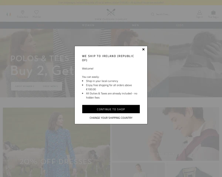Click the Continue to Shop button
222x177 pixels.
click(111, 109)
